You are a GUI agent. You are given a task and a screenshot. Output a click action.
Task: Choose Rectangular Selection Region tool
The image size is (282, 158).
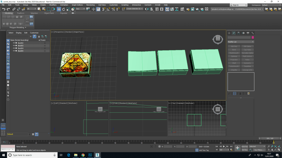[x=49, y=9]
